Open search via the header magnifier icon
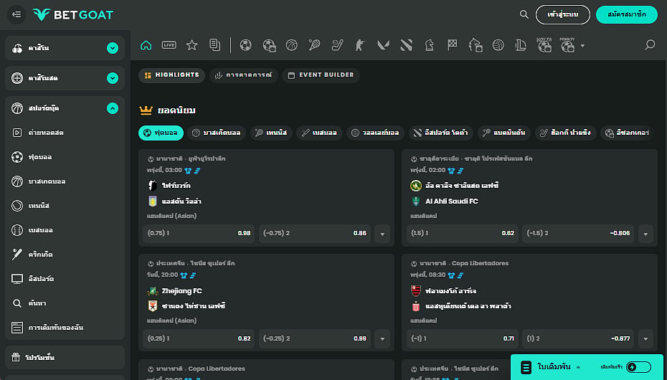This screenshot has width=667, height=380. [x=524, y=14]
